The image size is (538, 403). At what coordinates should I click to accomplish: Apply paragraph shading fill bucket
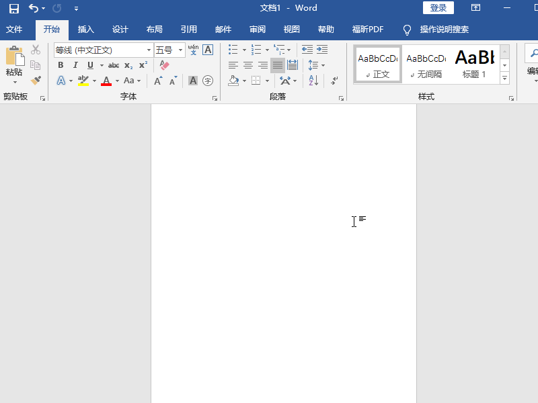pos(233,81)
